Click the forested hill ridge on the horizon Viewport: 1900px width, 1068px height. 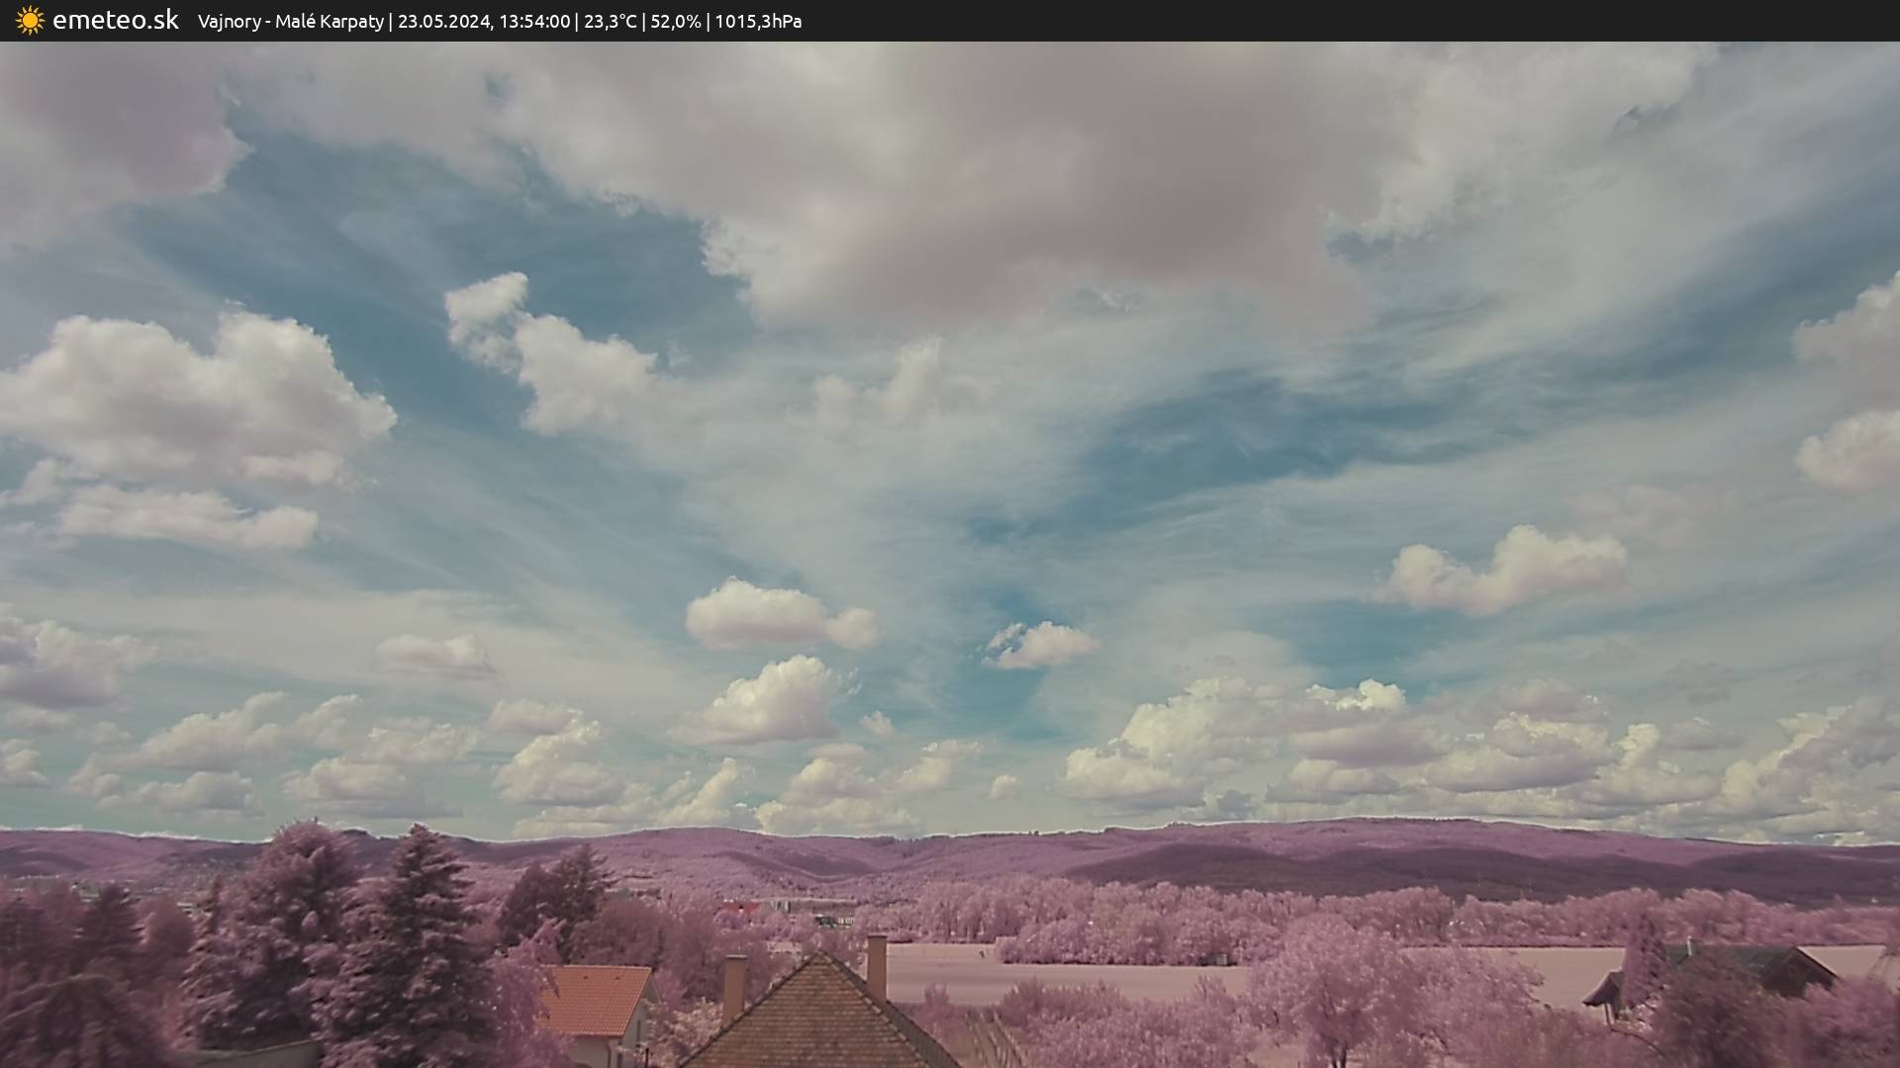pos(1187,850)
